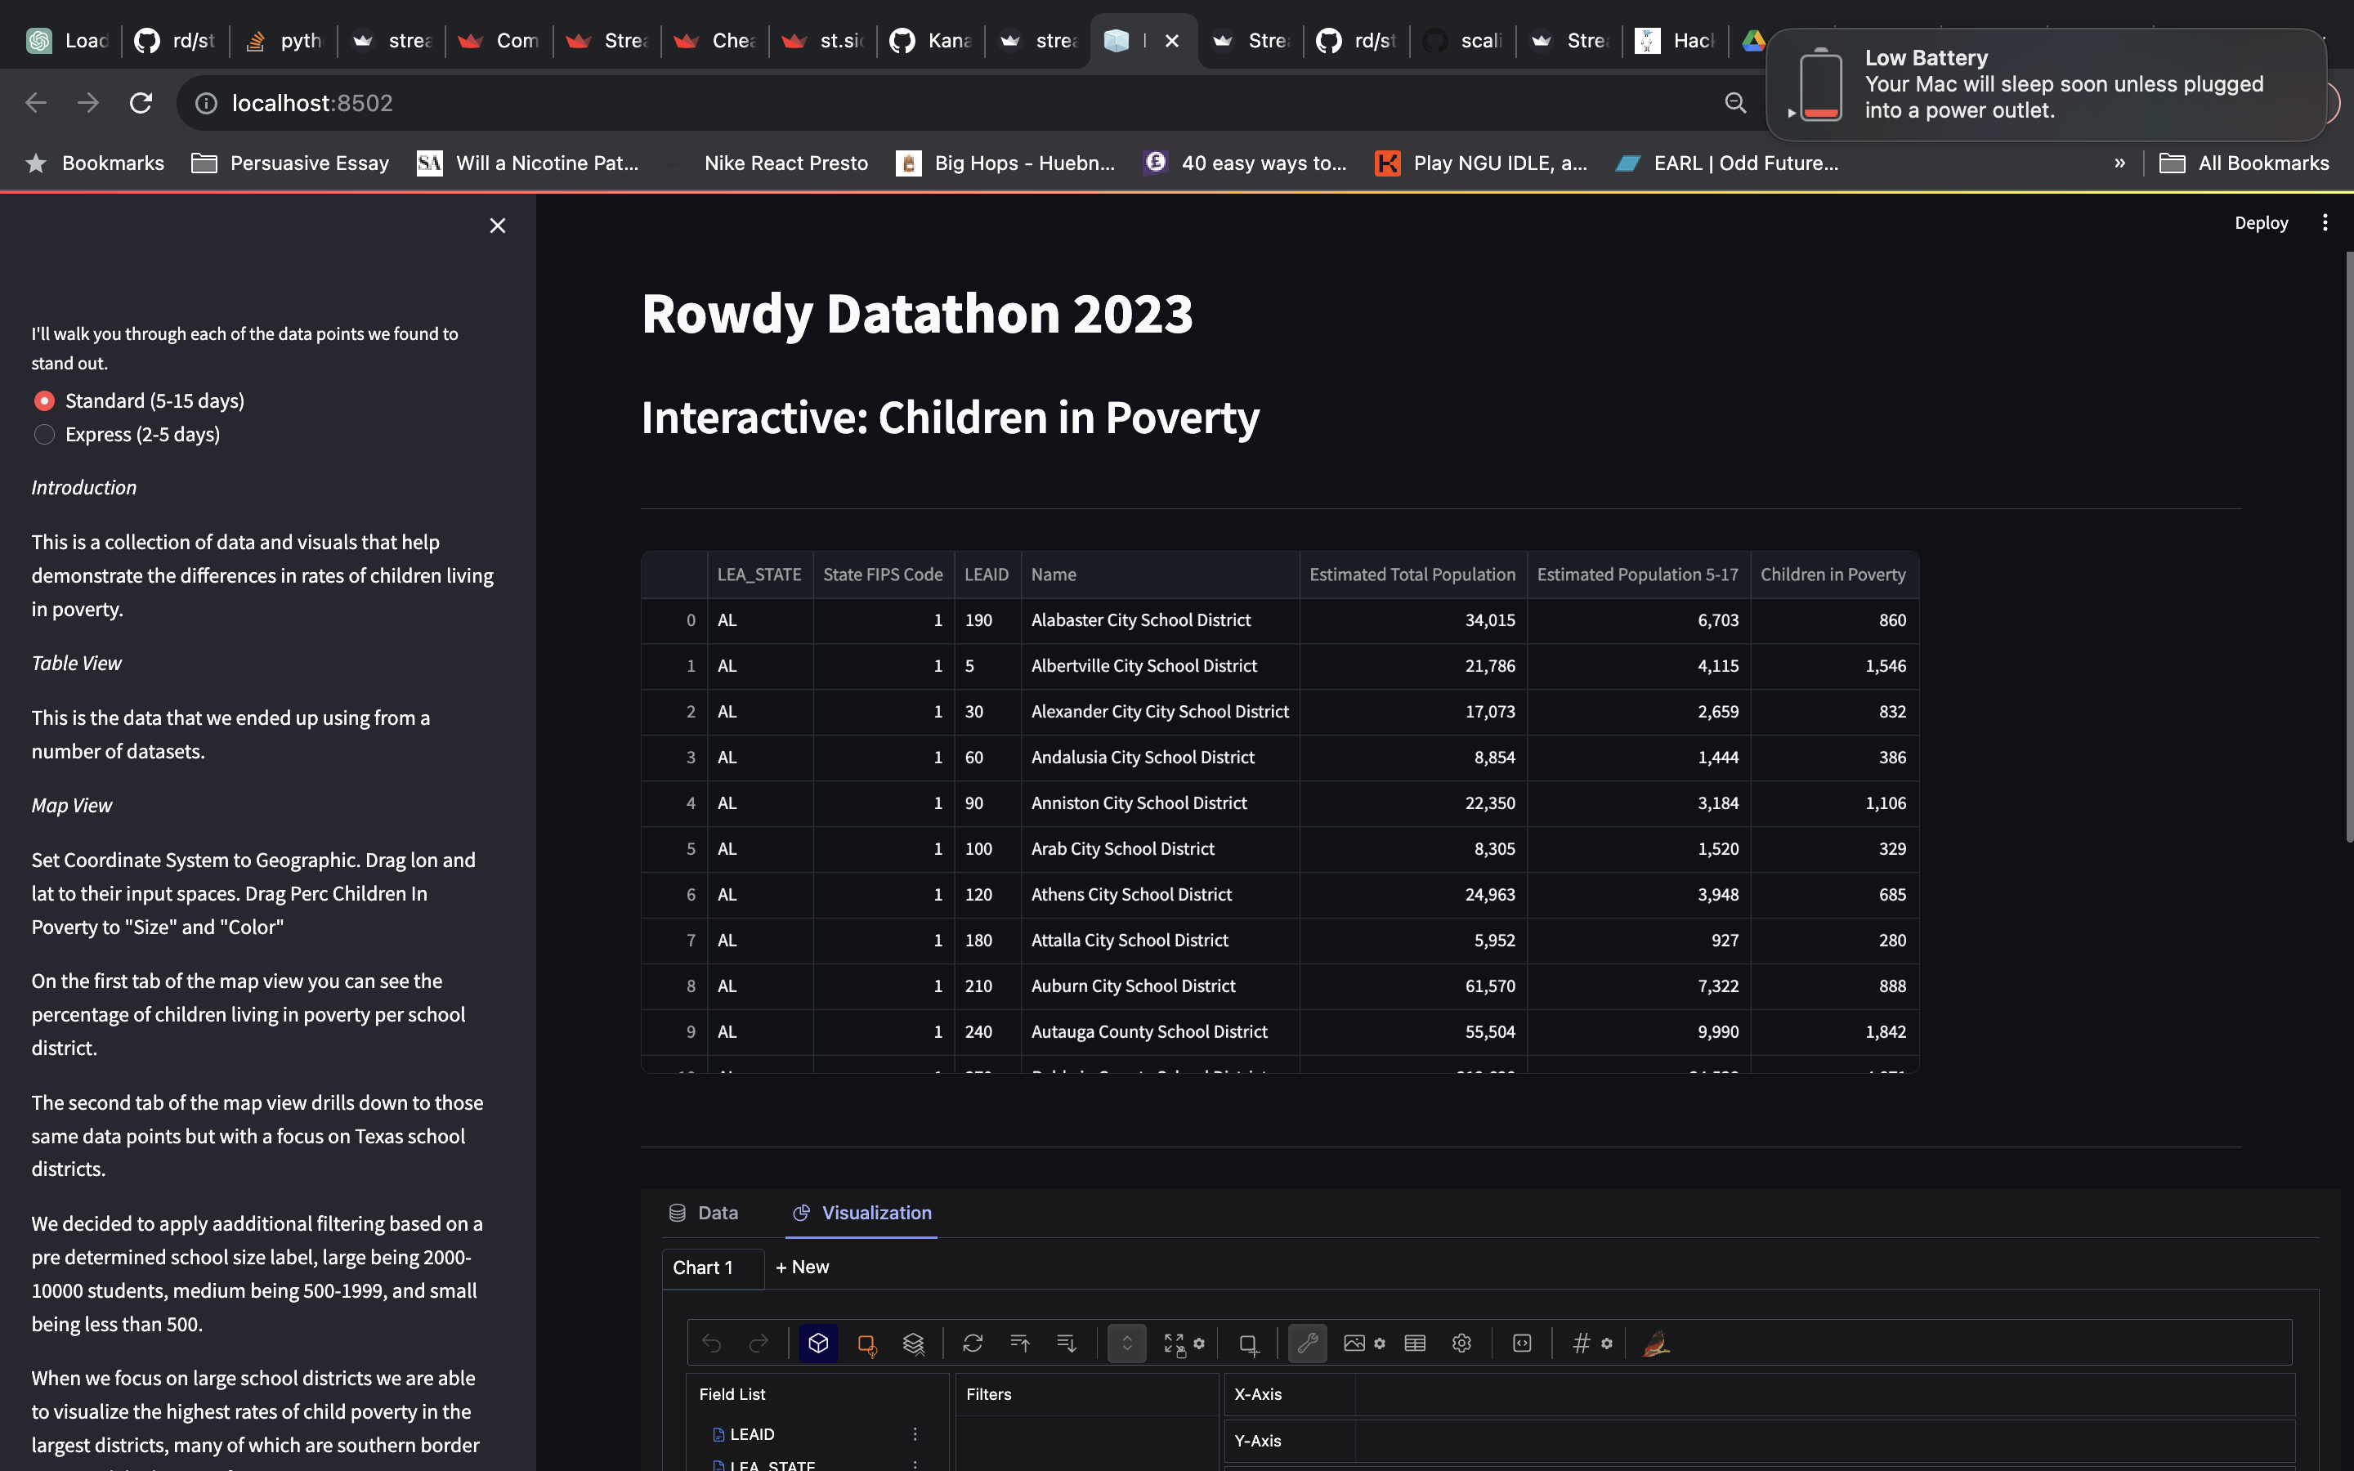Open the table view icon in chart toolbar

point(1414,1344)
